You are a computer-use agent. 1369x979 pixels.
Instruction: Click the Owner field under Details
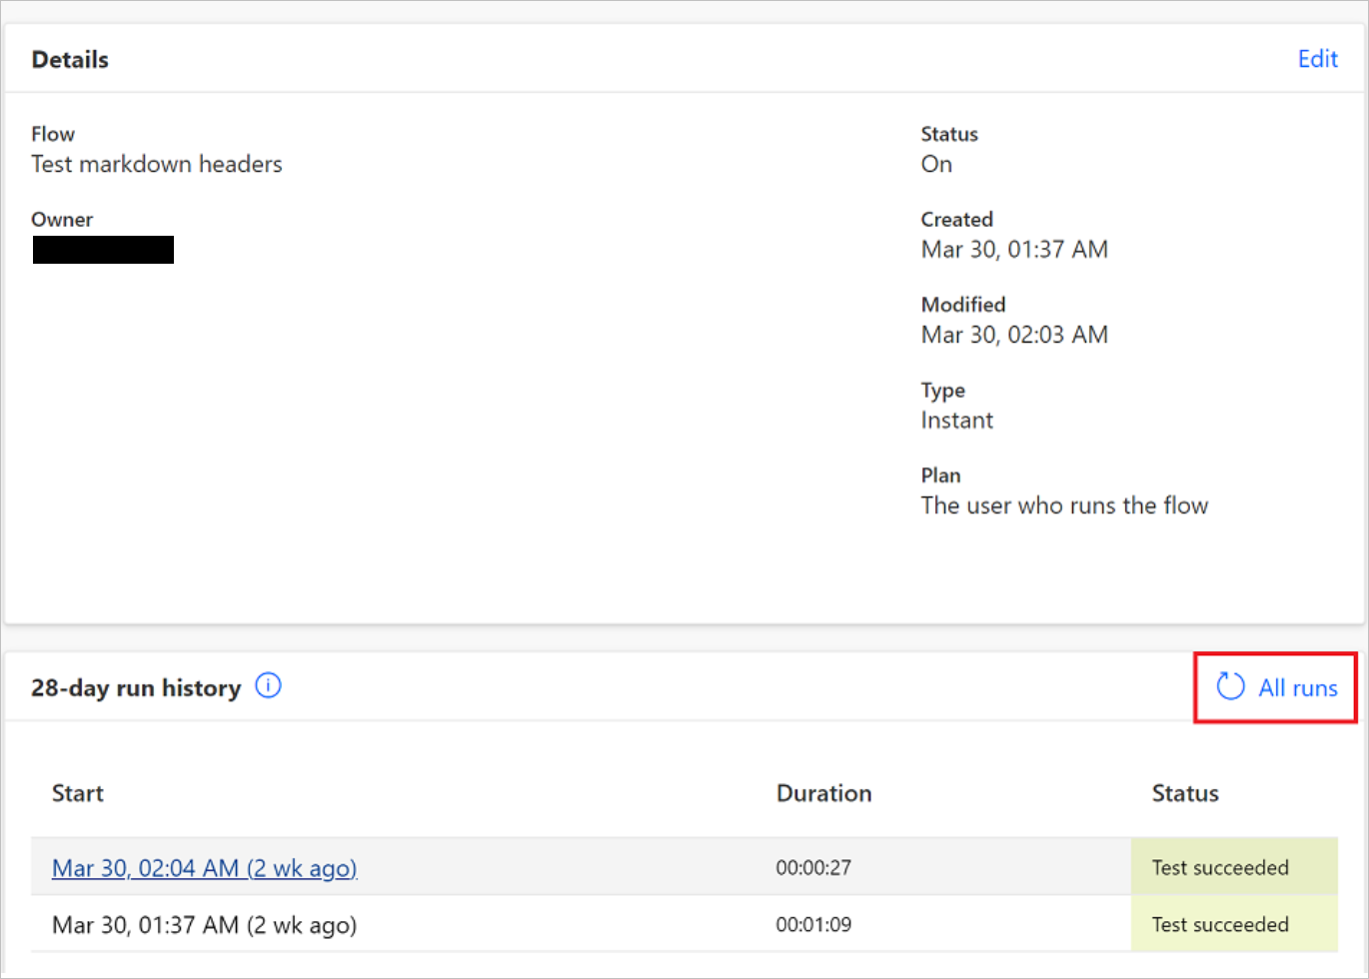(x=102, y=249)
